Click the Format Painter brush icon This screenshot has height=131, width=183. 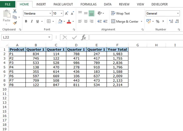pos(15,23)
